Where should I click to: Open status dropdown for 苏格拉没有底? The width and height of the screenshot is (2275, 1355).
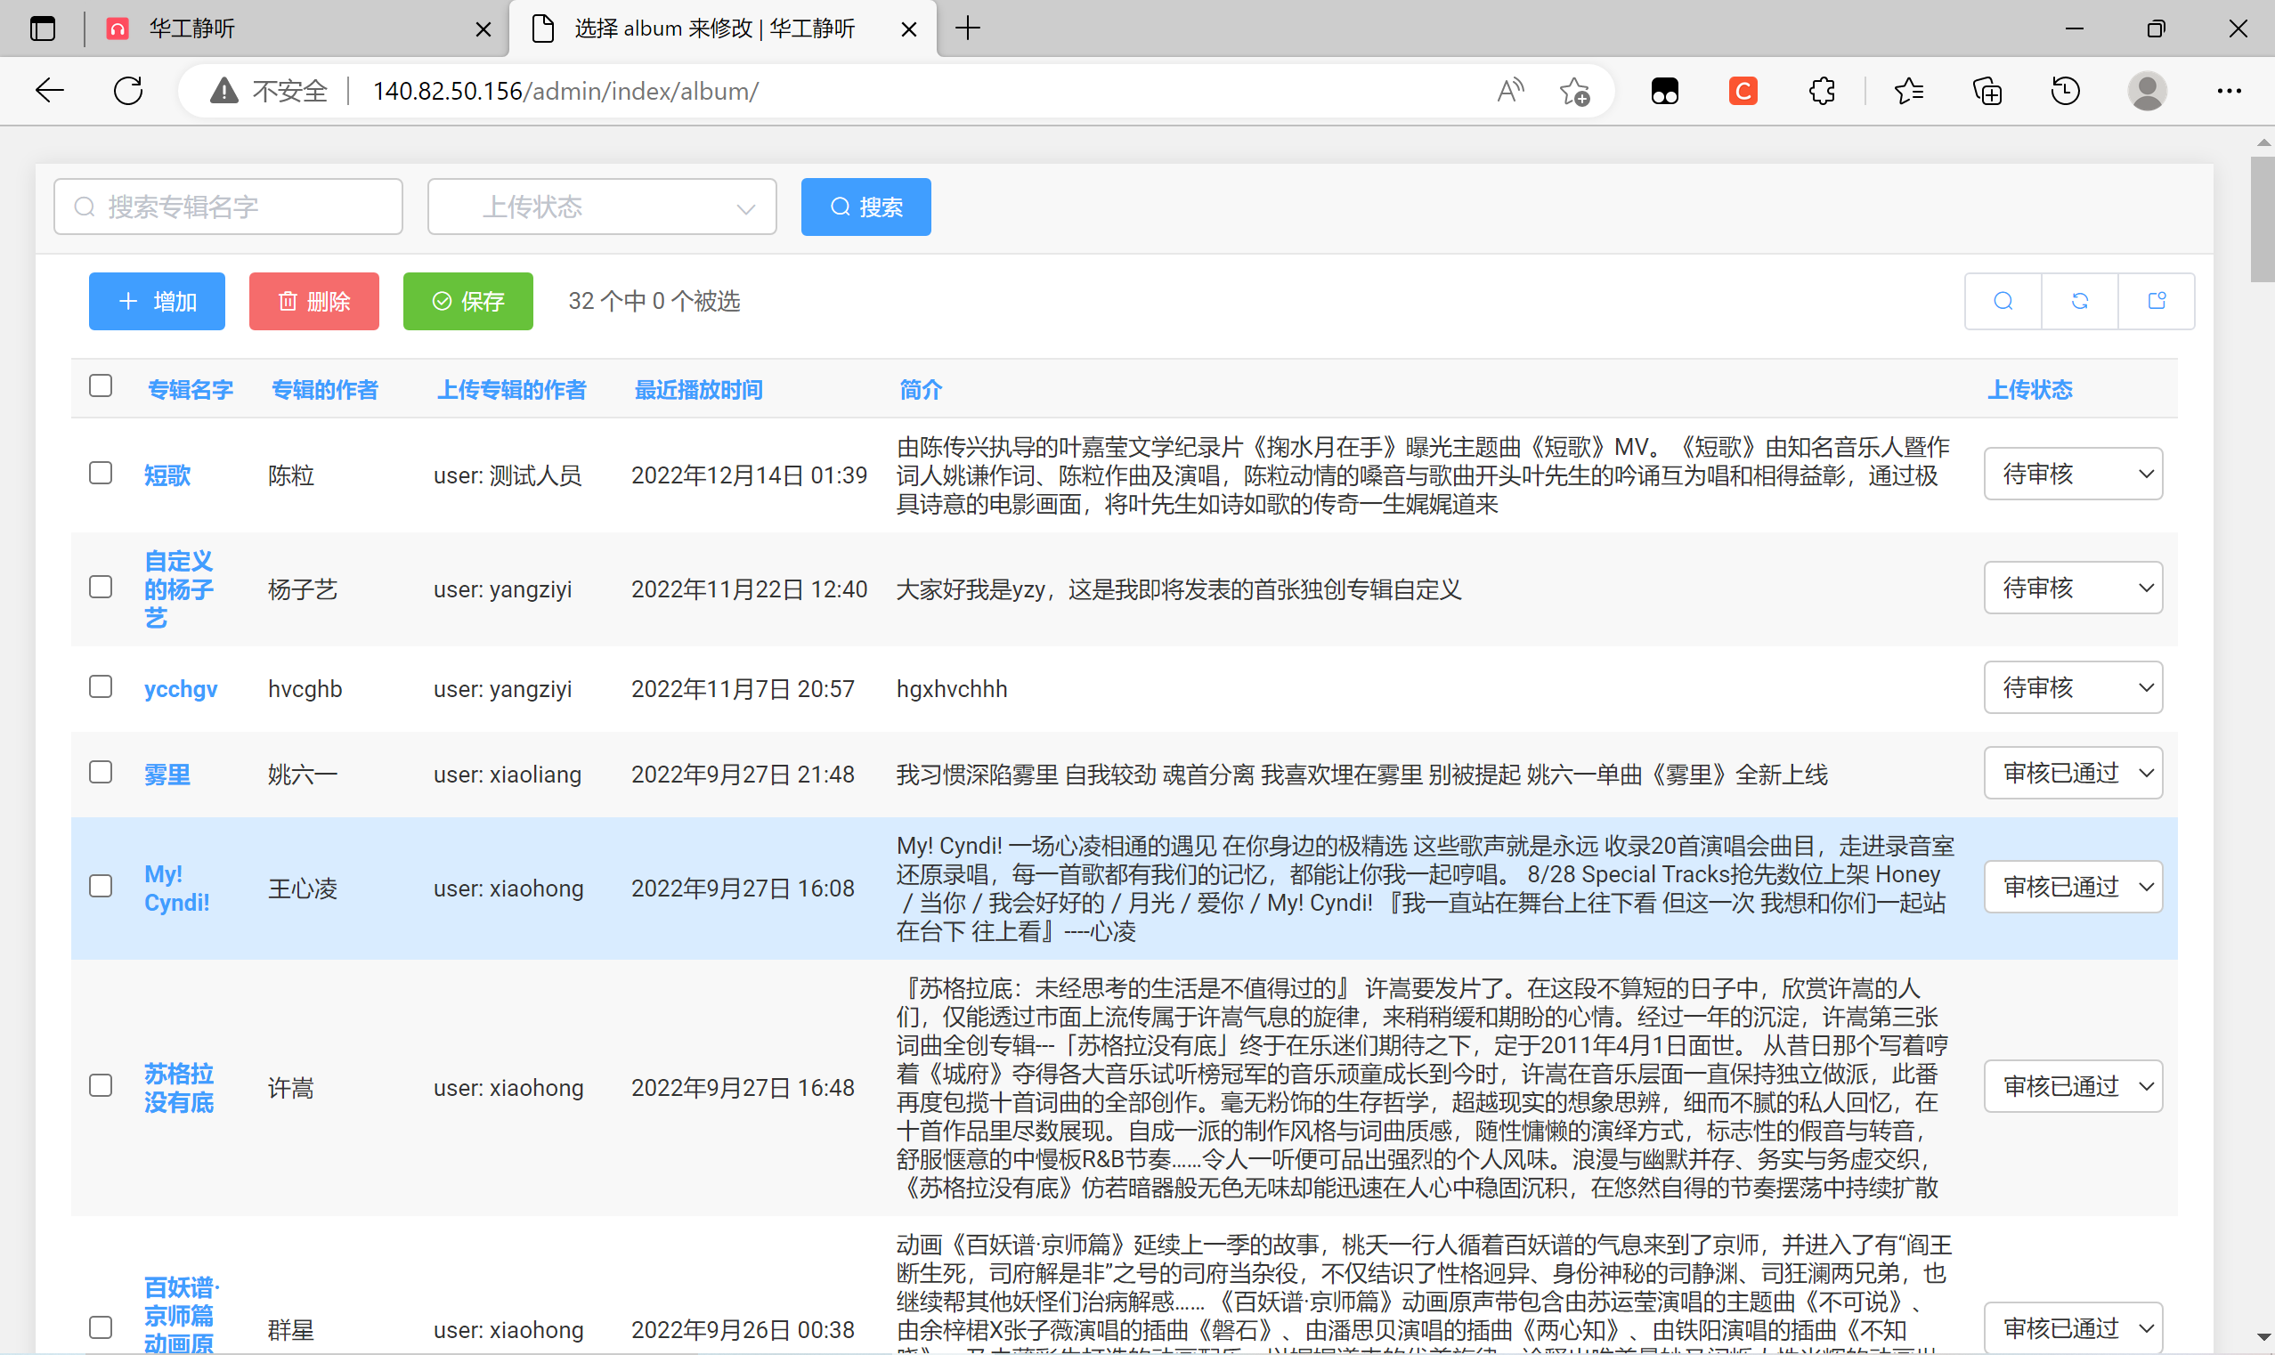(2073, 1085)
